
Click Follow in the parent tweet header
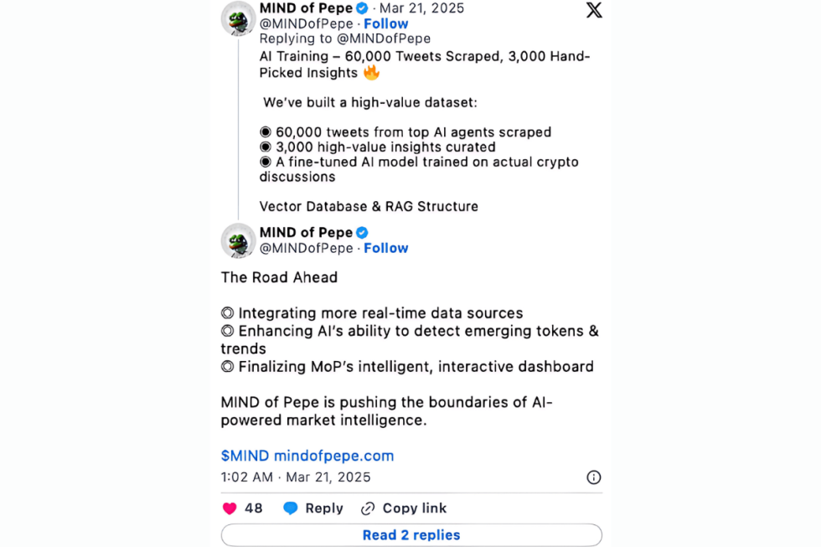385,23
